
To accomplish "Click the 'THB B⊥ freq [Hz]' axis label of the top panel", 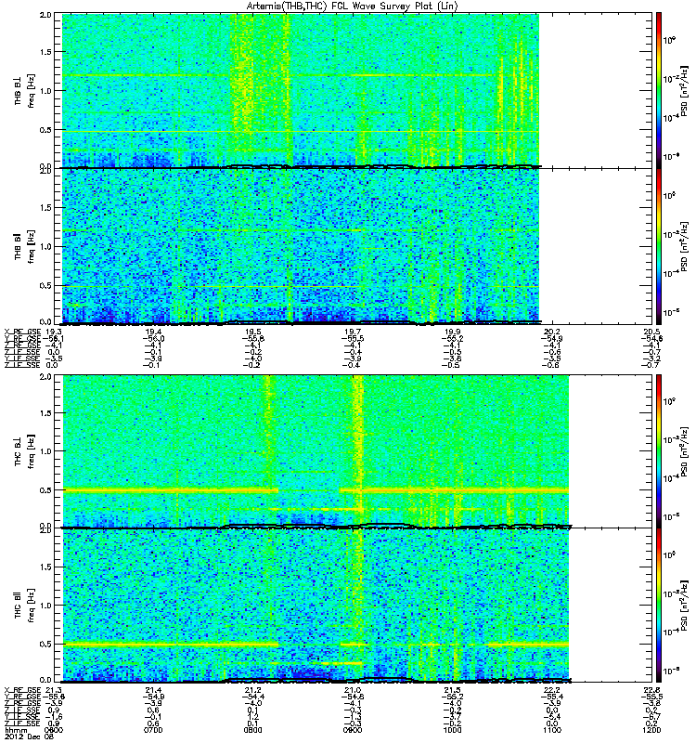I will (25, 90).
